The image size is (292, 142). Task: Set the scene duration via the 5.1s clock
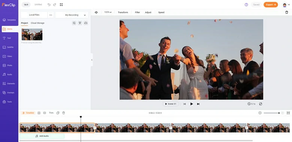point(252,104)
